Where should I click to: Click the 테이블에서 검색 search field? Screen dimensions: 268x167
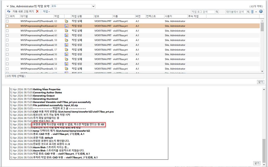(236, 12)
